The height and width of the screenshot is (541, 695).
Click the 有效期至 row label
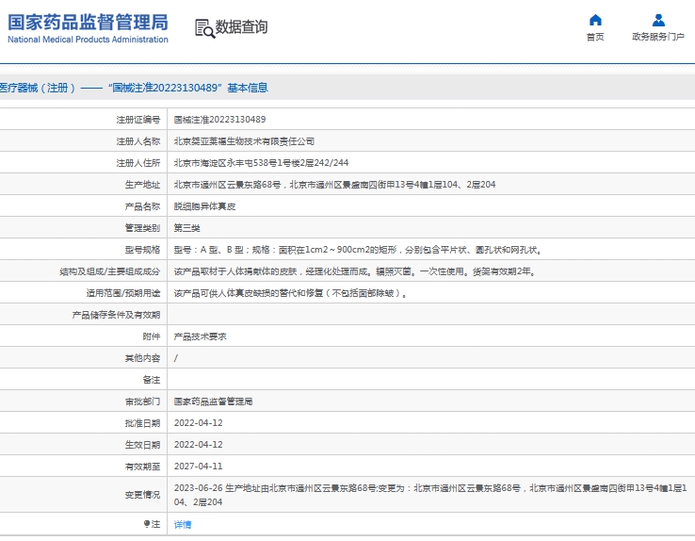coord(142,467)
